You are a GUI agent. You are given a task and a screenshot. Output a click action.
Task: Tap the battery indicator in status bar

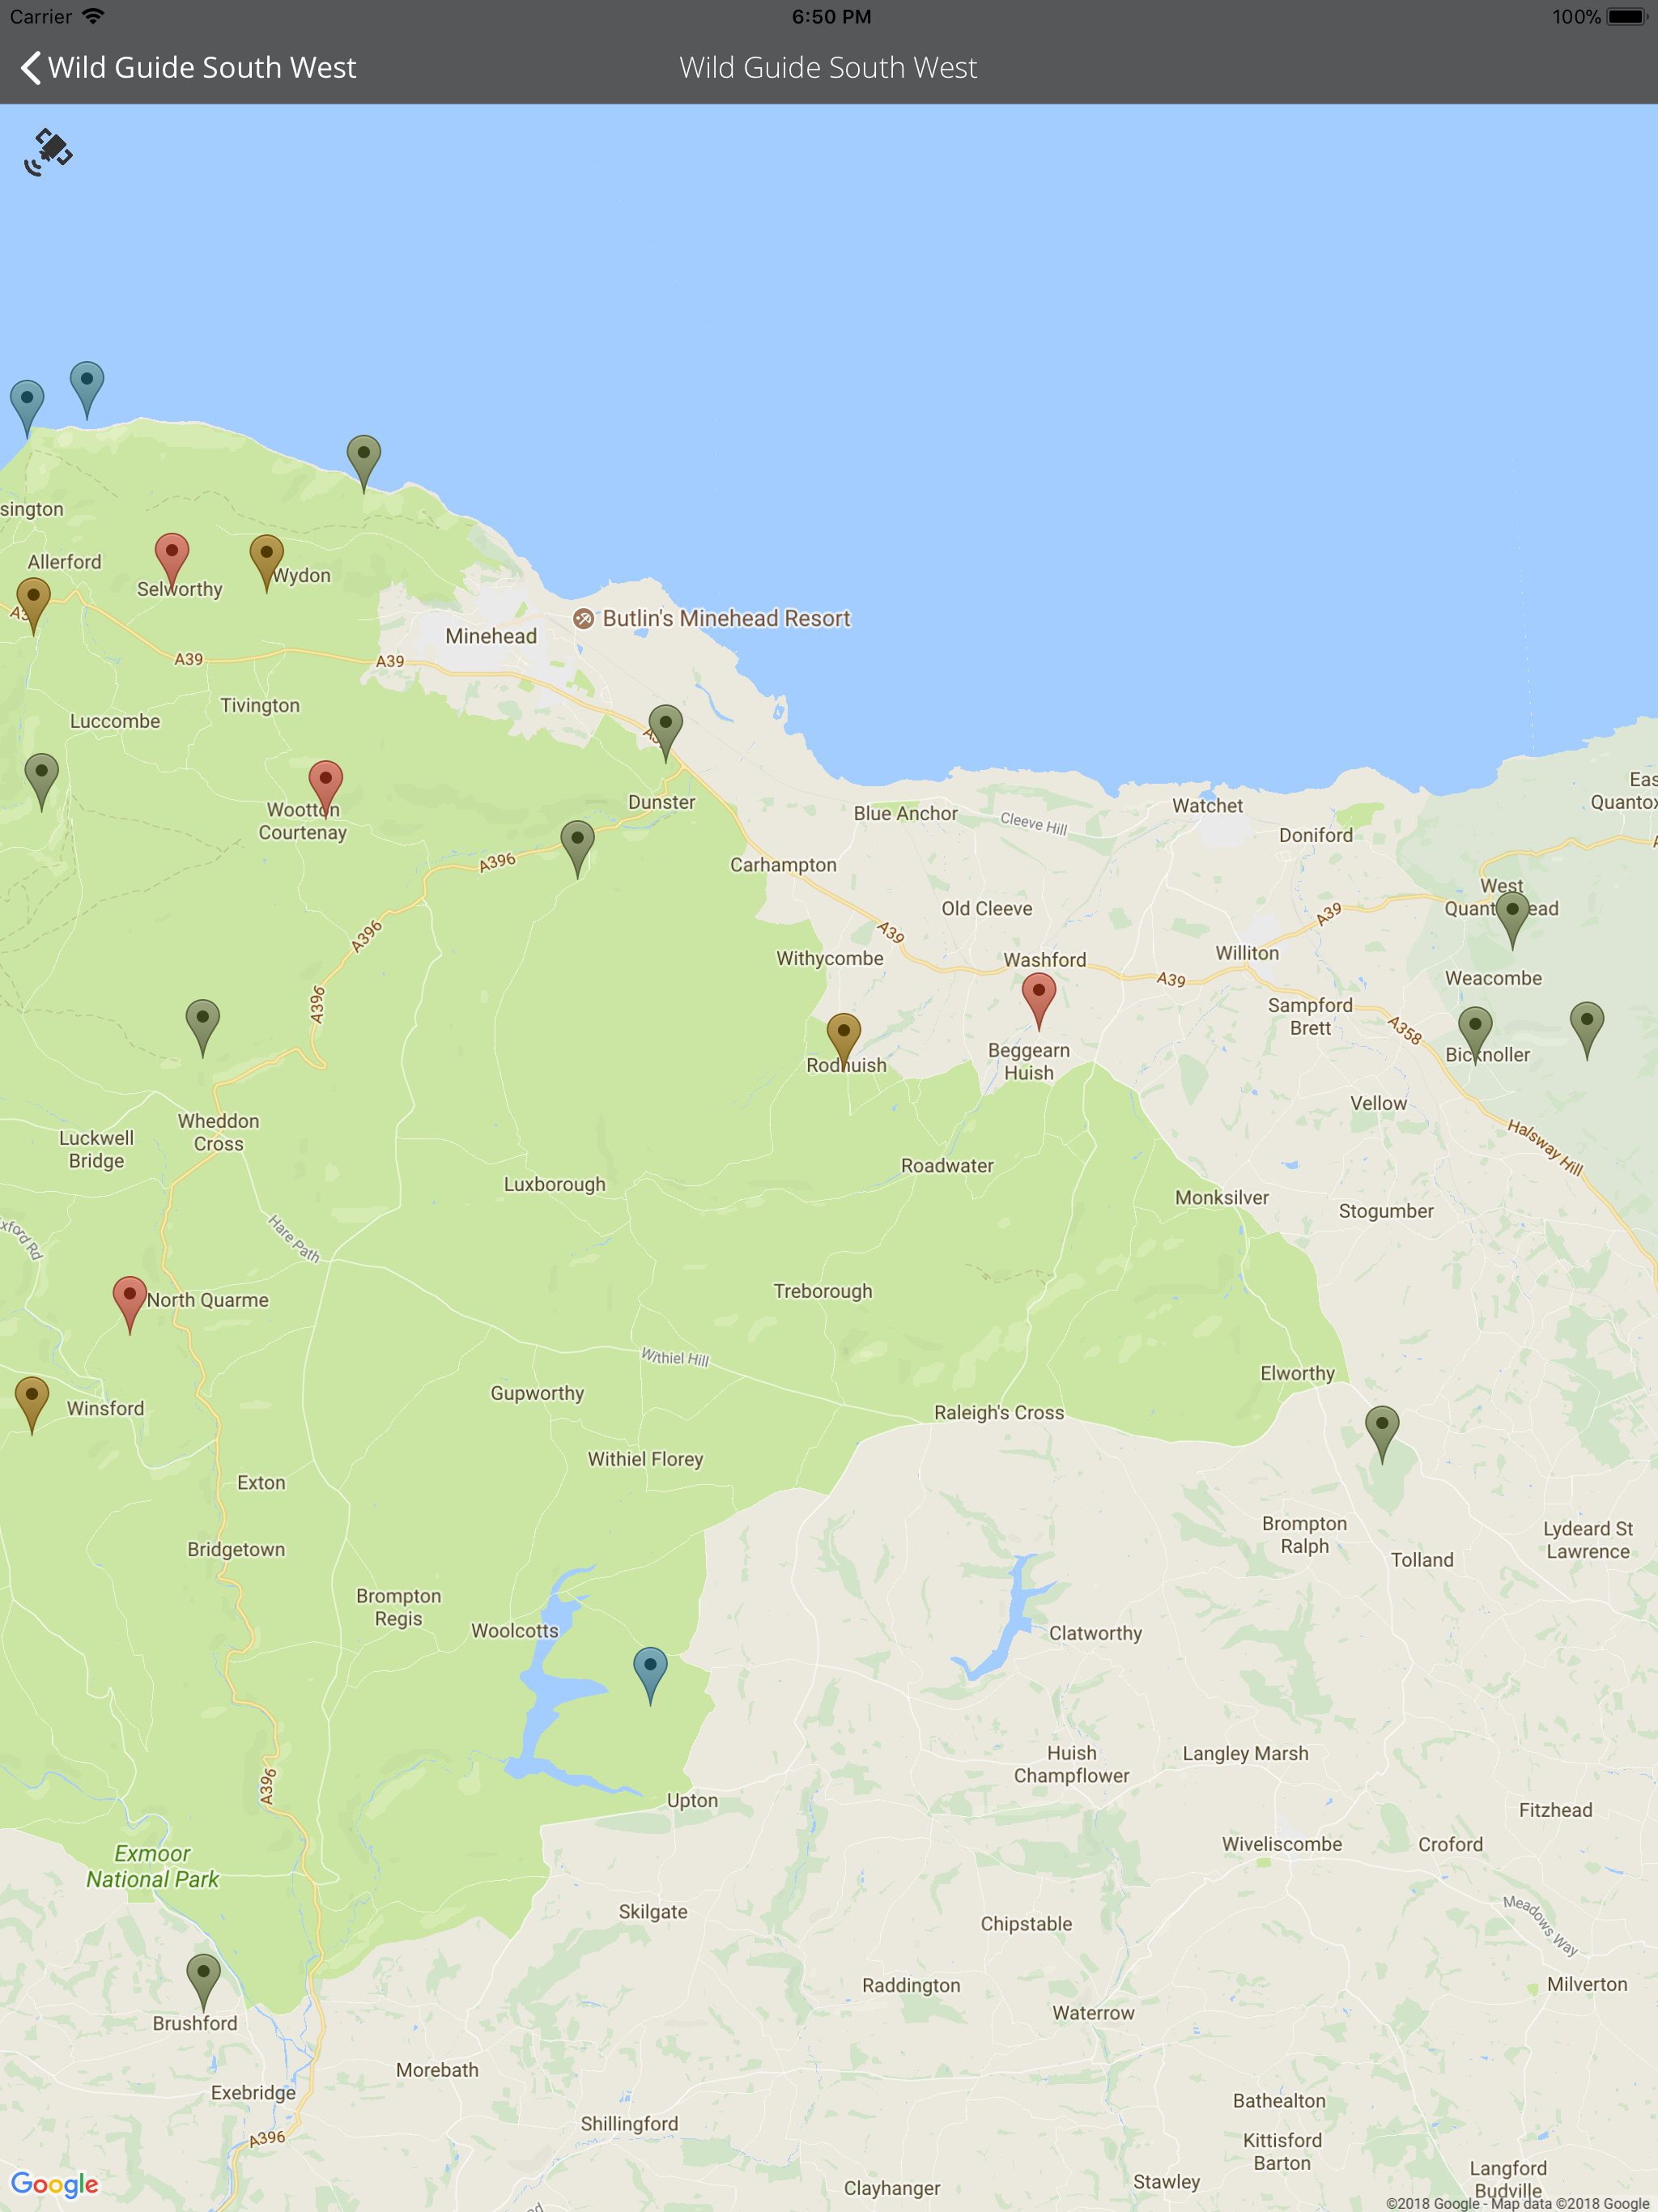pyautogui.click(x=1627, y=16)
